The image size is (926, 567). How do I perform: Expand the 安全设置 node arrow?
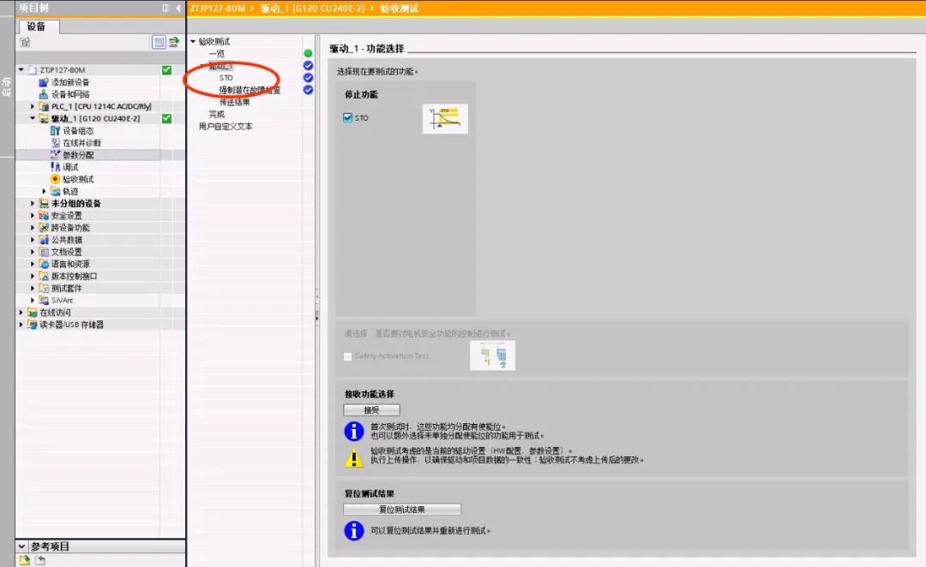pyautogui.click(x=33, y=215)
